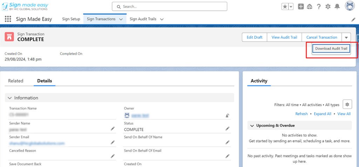Click the Sign made easy logo
The height and width of the screenshot is (167, 359).
pyautogui.click(x=25, y=6)
